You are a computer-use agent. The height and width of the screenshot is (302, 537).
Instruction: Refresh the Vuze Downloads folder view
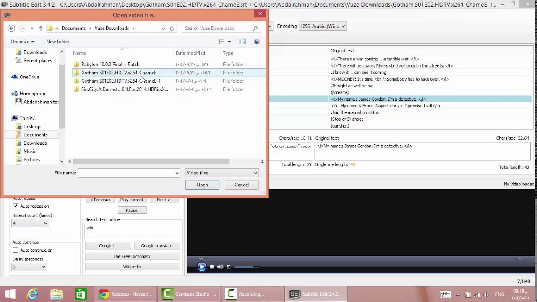pos(172,28)
